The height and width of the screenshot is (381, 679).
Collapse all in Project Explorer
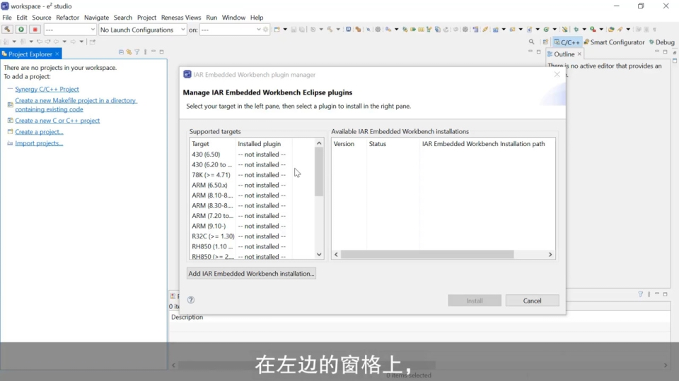pyautogui.click(x=121, y=52)
